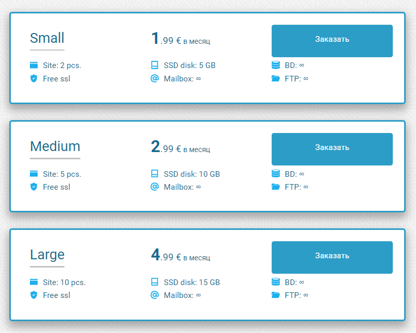The image size is (416, 333).
Task: Select the Medium plan title
Action: [55, 146]
